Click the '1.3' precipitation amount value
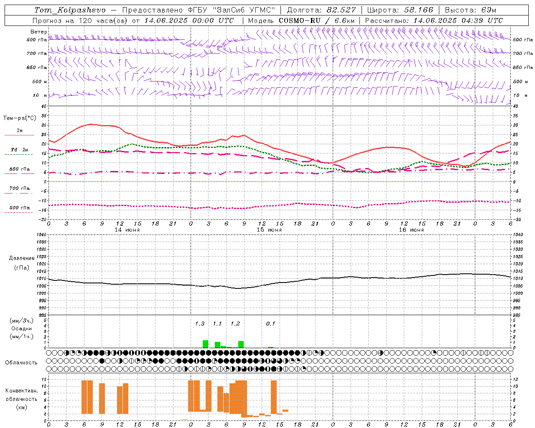The width and height of the screenshot is (535, 428). click(x=200, y=324)
